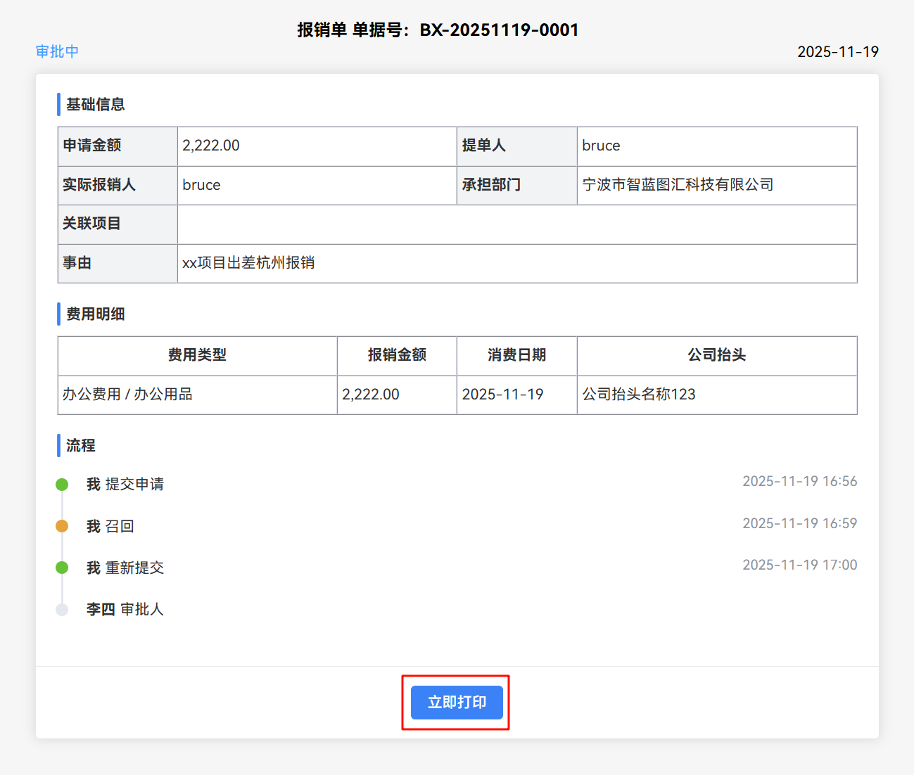Screen dimensions: 914x775
Task: Click the 报销金额 column header
Action: click(x=397, y=355)
